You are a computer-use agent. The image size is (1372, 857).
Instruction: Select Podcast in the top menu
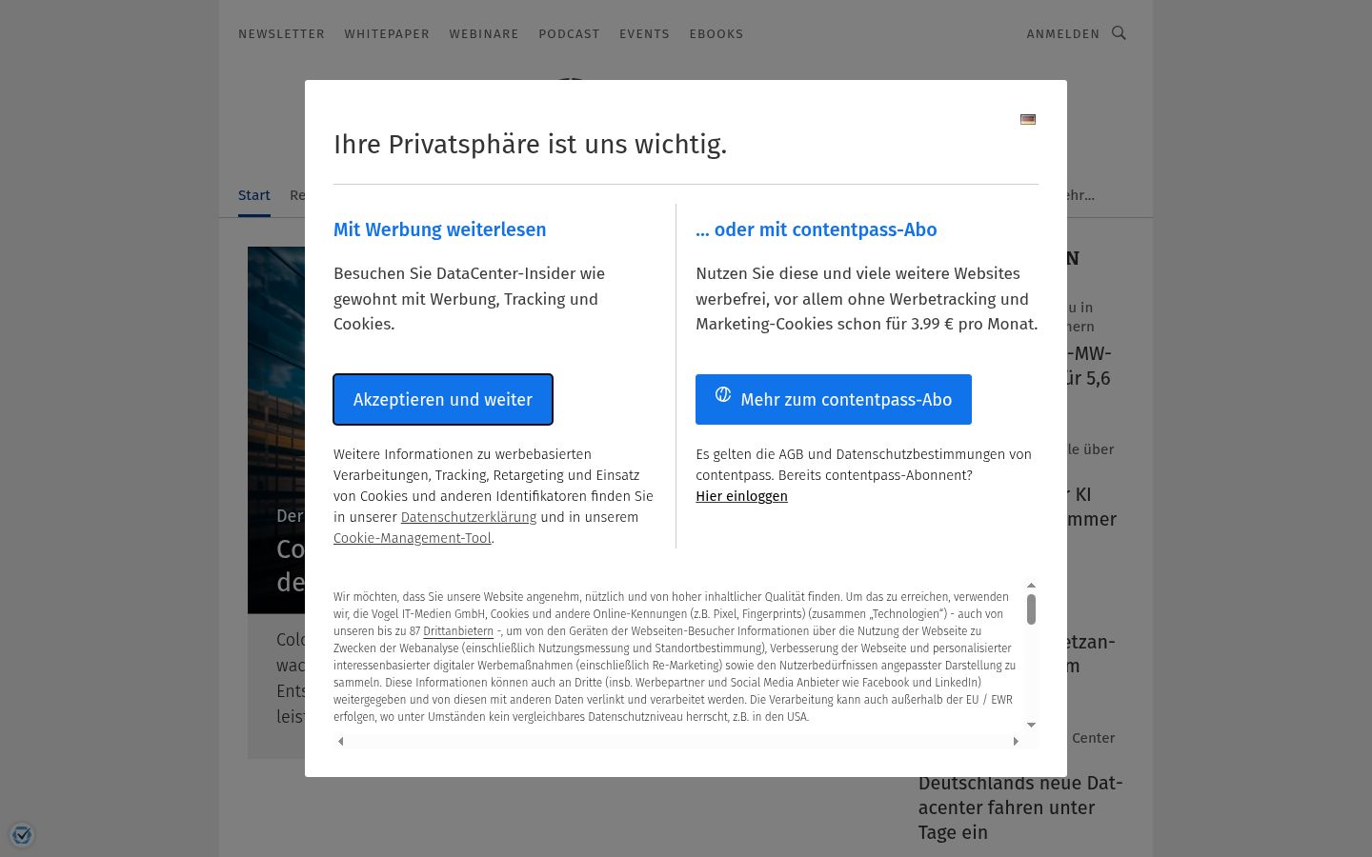click(x=569, y=33)
